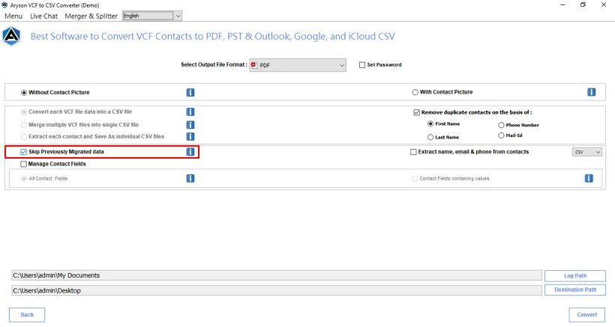Viewport: 615px width, 327px height.
Task: Click the Destination Path button
Action: pyautogui.click(x=575, y=290)
